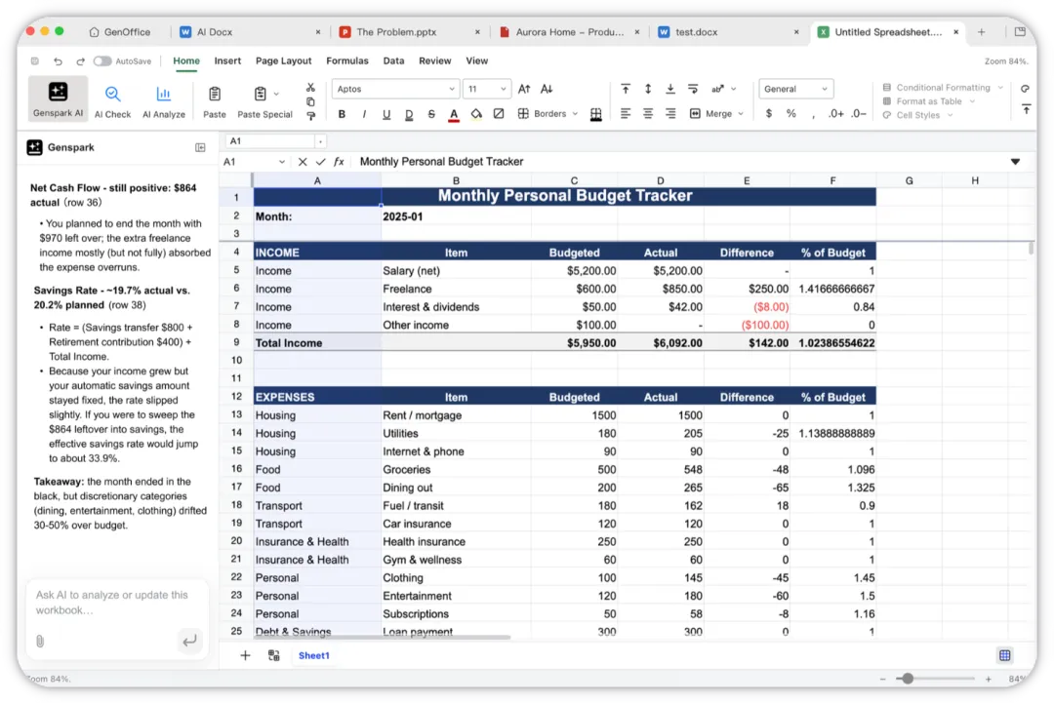Open the Genspark AI panel button
This screenshot has width=1054, height=704.
click(58, 98)
